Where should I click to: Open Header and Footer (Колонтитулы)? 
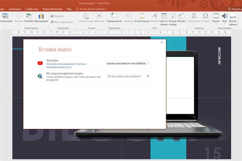coord(142,18)
